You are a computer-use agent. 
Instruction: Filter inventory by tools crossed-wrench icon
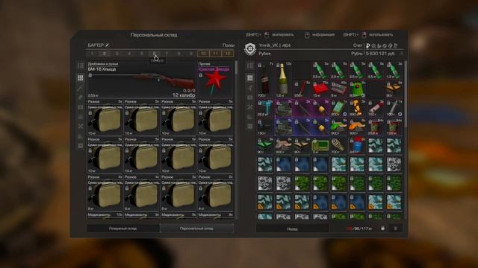tap(250, 107)
